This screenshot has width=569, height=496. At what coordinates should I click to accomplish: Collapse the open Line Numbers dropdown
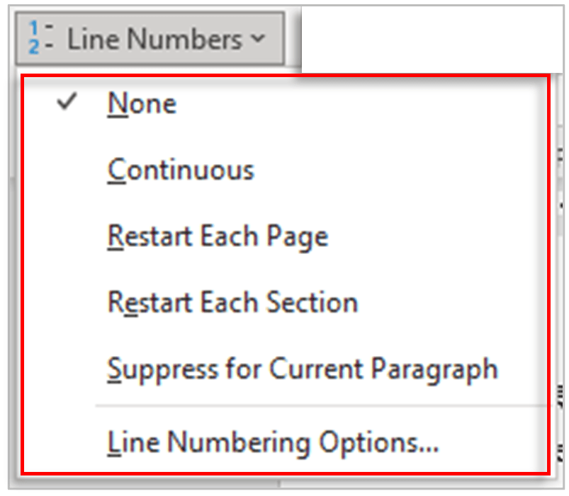pos(257,40)
